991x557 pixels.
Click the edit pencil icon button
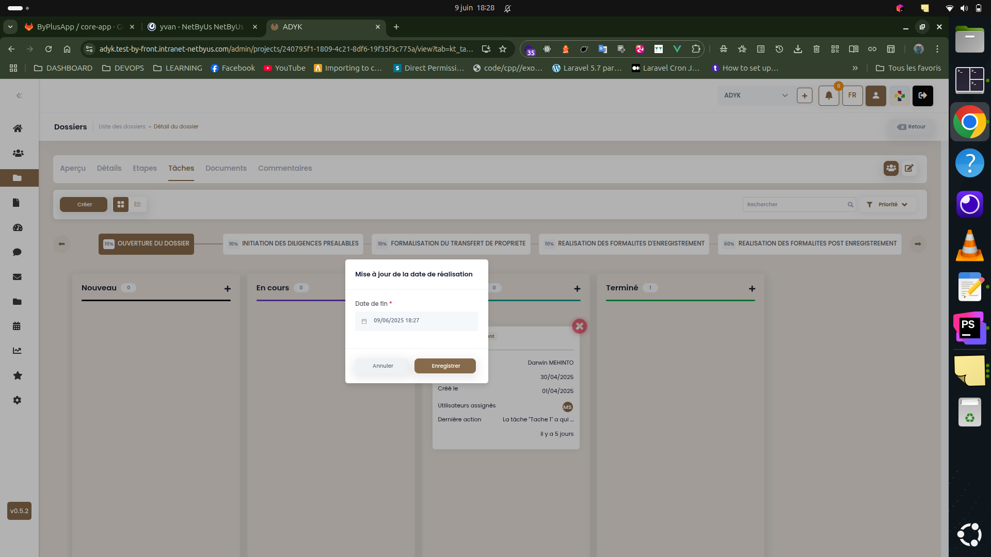pyautogui.click(x=909, y=168)
